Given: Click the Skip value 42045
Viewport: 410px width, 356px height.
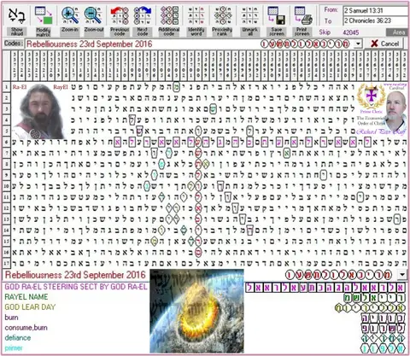Looking at the screenshot, I should [x=351, y=32].
